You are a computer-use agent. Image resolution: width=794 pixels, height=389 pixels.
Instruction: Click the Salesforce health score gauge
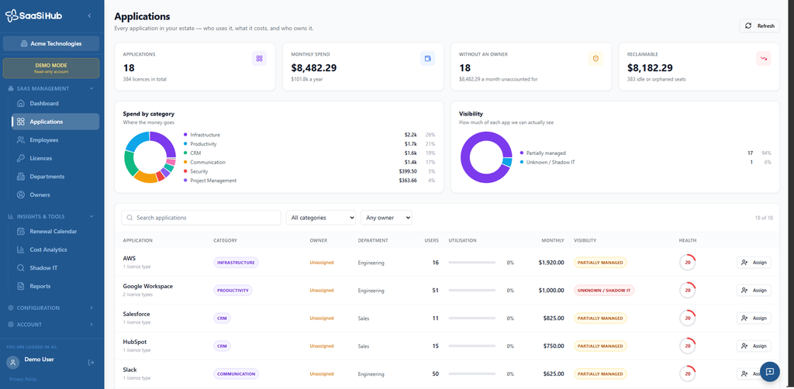click(687, 318)
